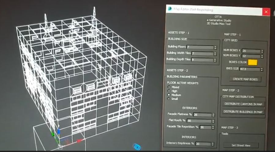Click the FLOOR ACTIVE HEIGHTS heading
This screenshot has width=275, height=152.
point(183,83)
